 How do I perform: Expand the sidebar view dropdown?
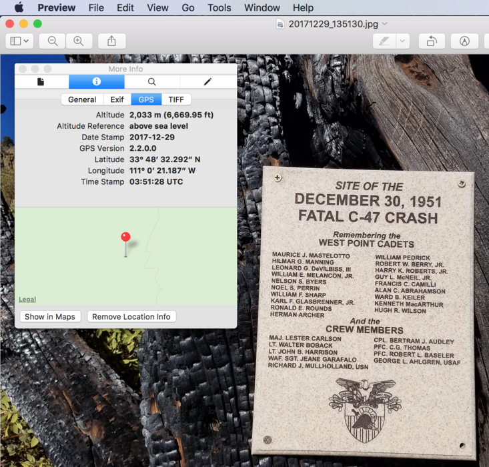pyautogui.click(x=19, y=41)
